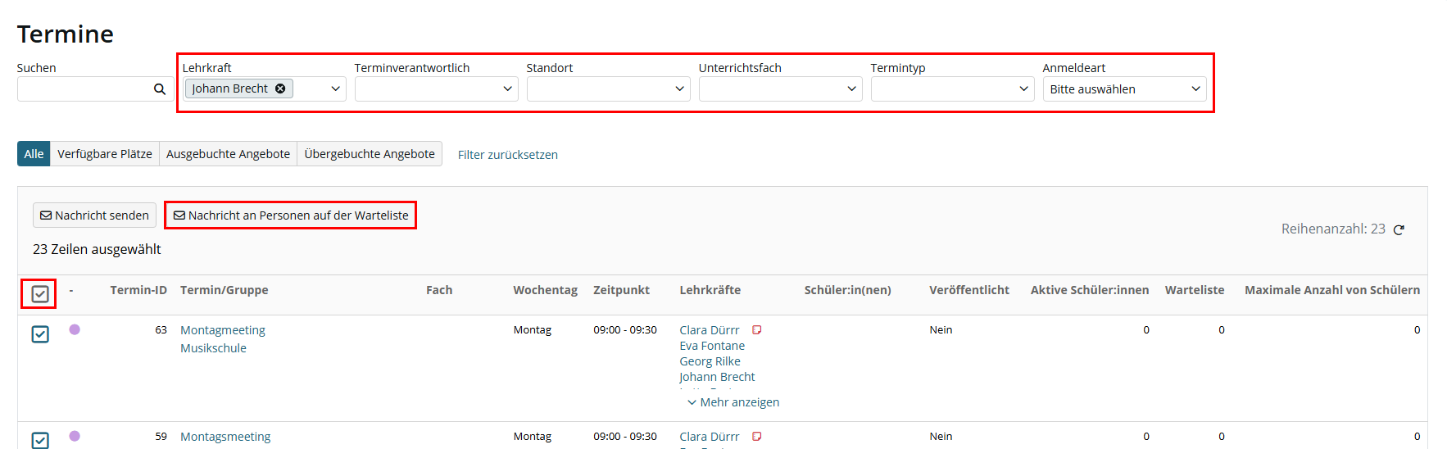Expand Mehr anzeigen under the Lehrkräfte list
The width and height of the screenshot is (1447, 449).
click(x=733, y=402)
